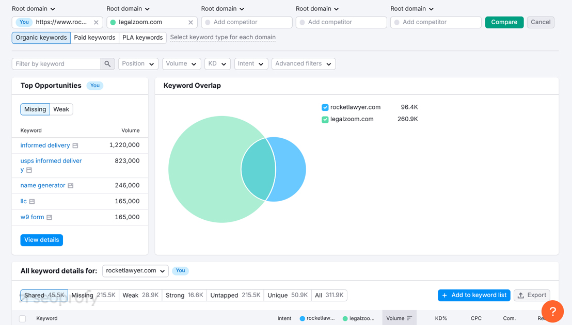The height and width of the screenshot is (325, 572).
Task: Open SERP icon beside name generator keyword
Action: coord(71,185)
